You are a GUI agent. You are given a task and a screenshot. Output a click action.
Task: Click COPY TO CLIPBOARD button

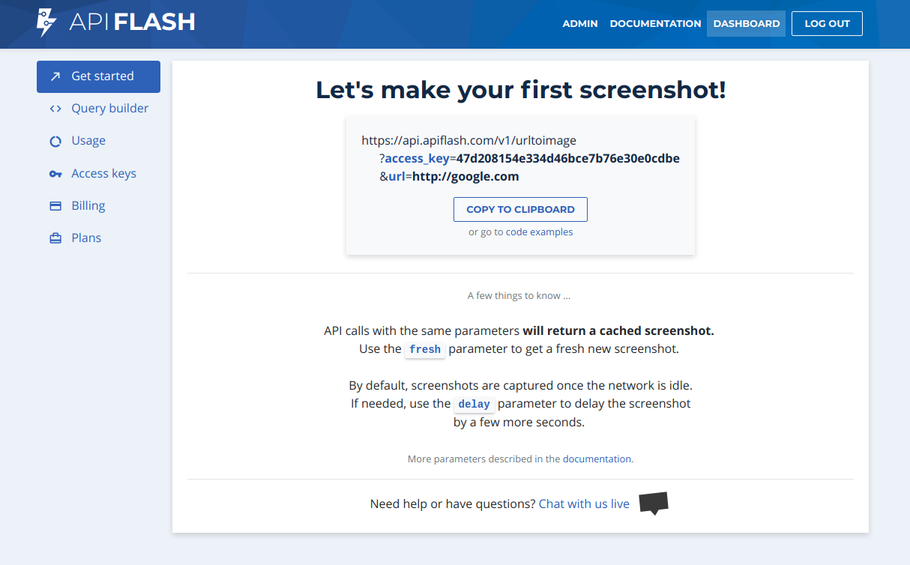(x=520, y=210)
